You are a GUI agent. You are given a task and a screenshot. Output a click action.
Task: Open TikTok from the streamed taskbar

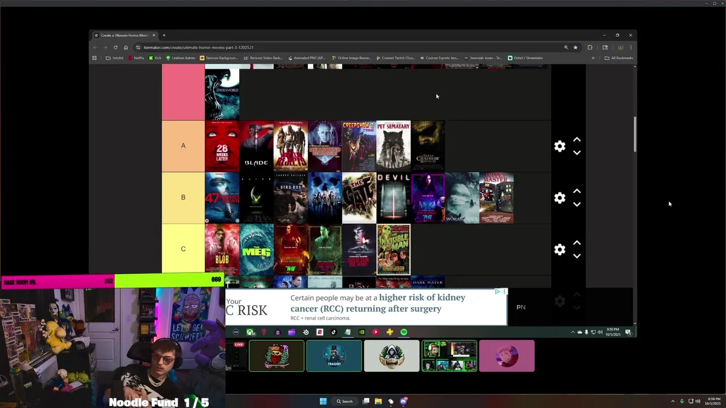click(334, 332)
